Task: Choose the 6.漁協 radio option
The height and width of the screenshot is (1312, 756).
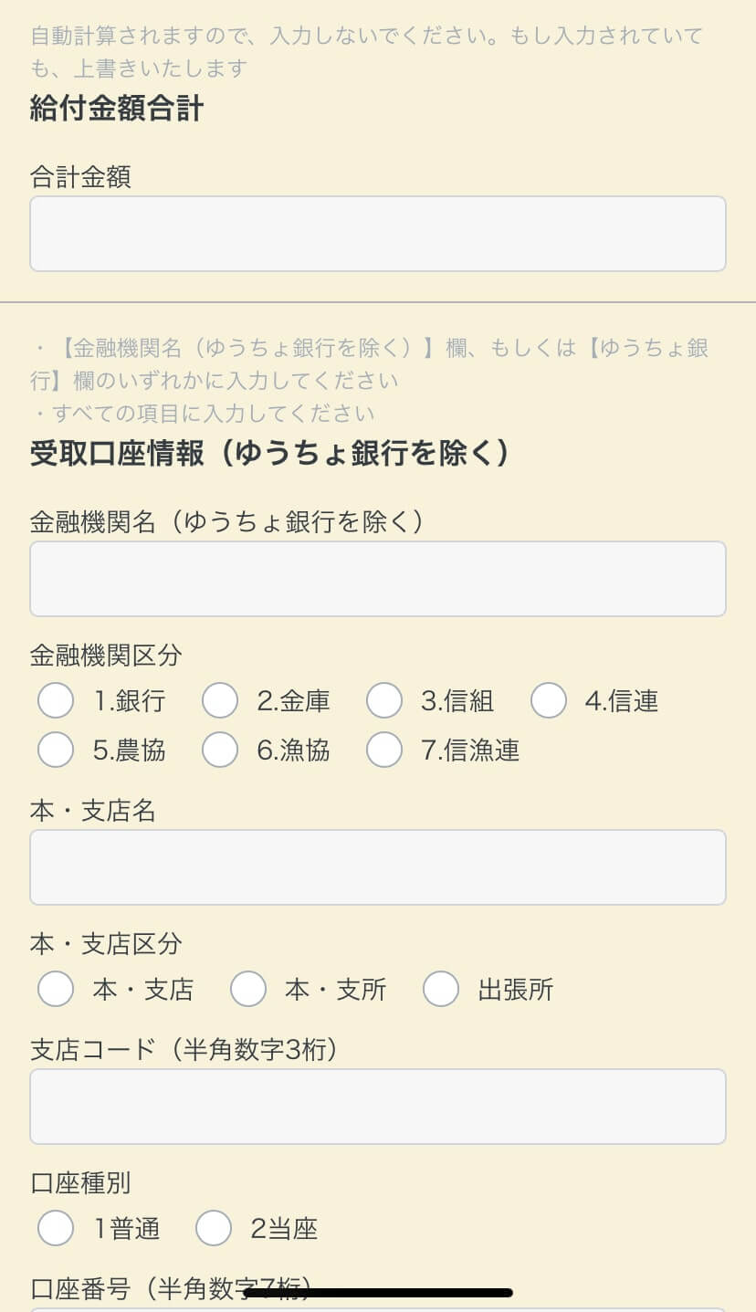Action: (220, 750)
